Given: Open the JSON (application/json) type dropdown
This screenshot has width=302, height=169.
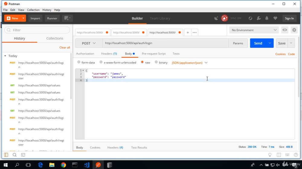Looking at the screenshot, I should pyautogui.click(x=190, y=63).
